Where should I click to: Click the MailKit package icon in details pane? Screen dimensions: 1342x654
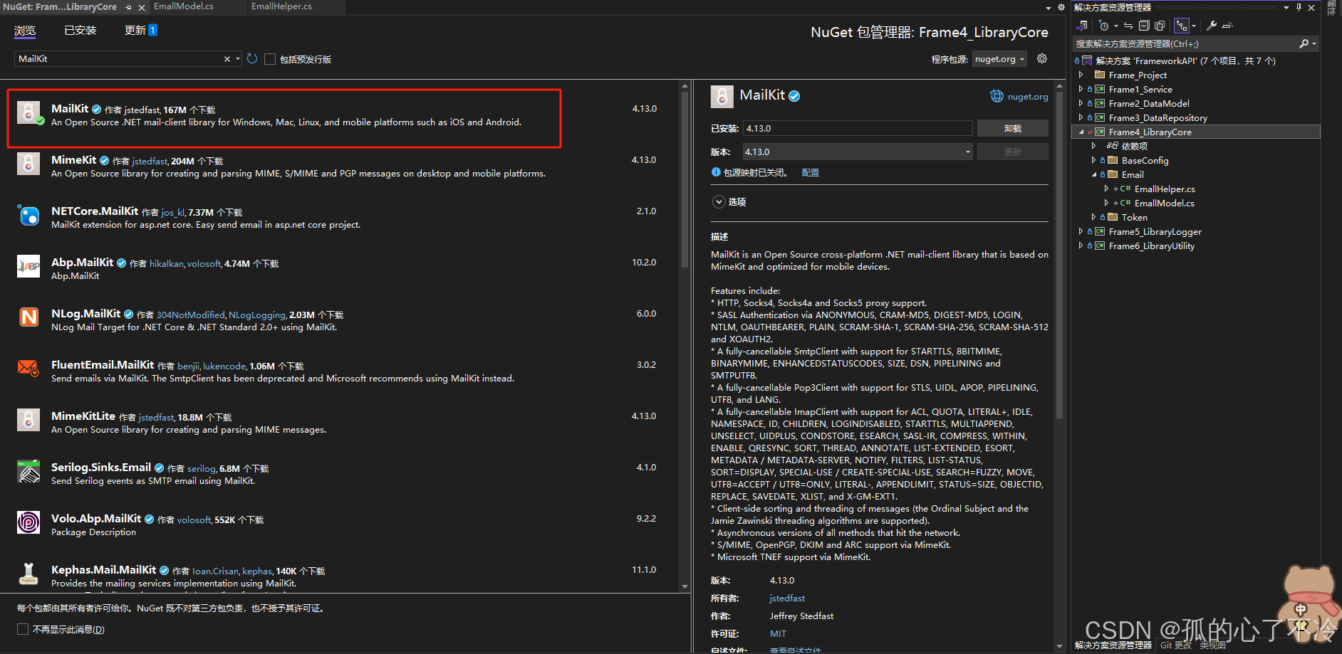point(722,96)
